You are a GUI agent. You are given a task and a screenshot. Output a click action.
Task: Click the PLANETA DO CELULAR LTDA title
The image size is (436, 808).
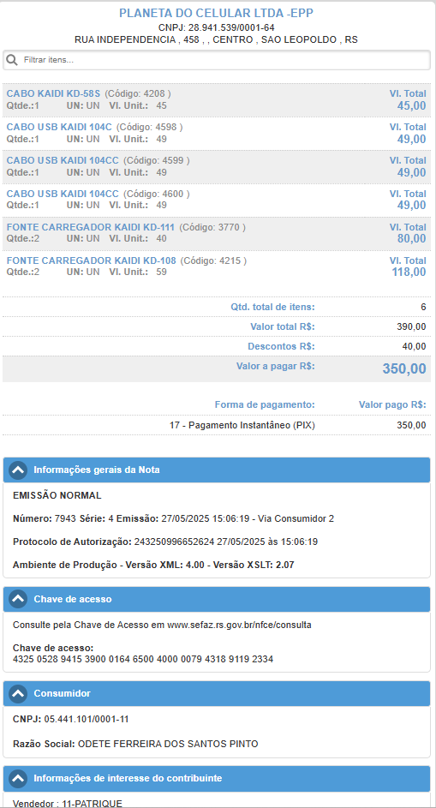click(x=216, y=14)
